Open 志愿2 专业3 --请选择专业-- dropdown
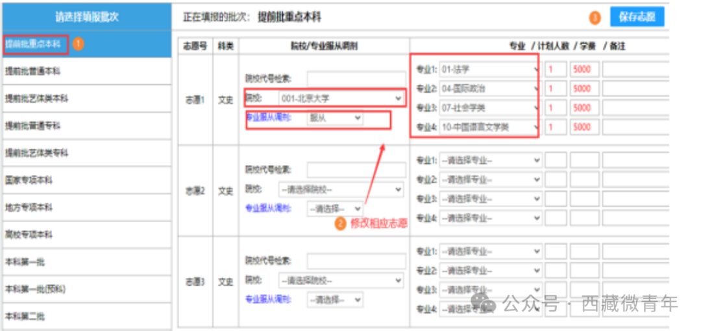 491,199
